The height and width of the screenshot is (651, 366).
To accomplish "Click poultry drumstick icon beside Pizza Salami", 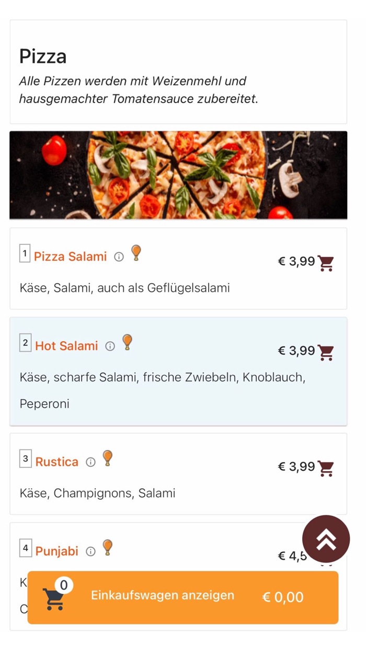I will (136, 253).
